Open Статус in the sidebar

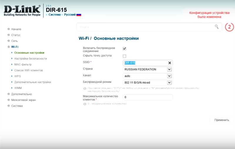point(16,35)
